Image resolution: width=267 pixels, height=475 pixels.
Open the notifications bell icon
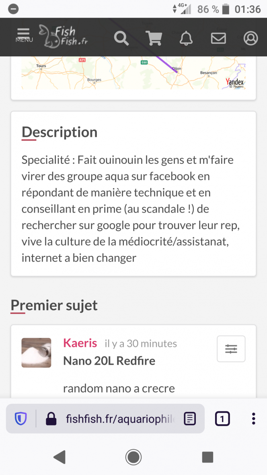tap(186, 38)
